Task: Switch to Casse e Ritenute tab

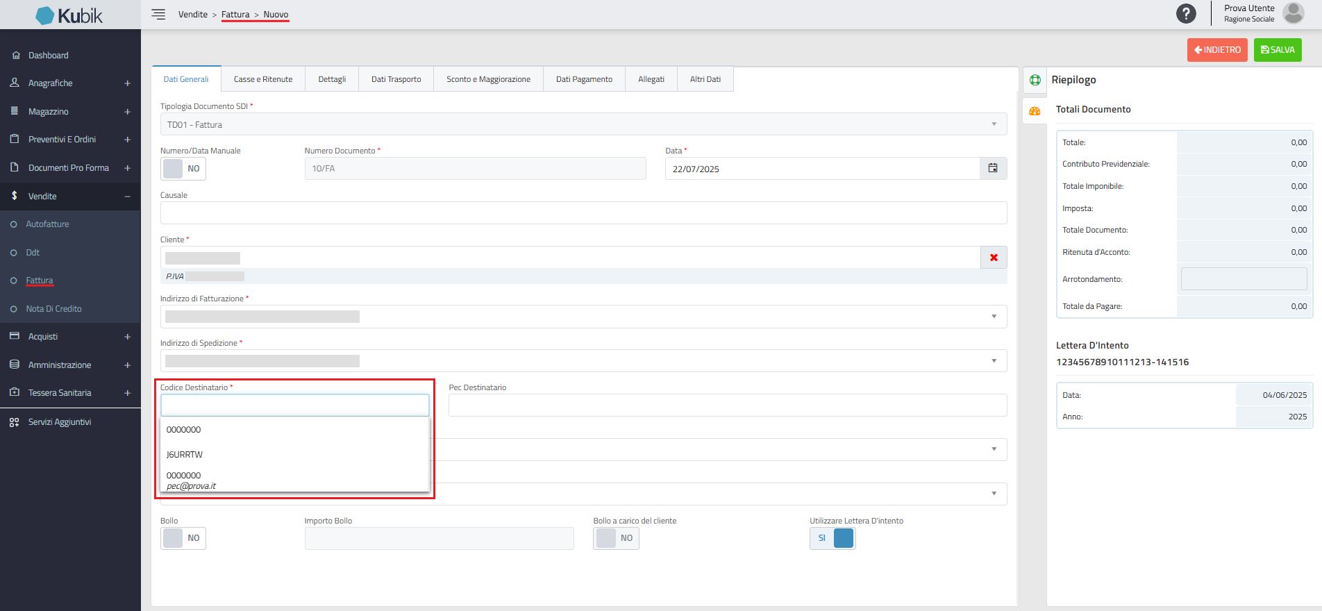Action: [x=263, y=79]
